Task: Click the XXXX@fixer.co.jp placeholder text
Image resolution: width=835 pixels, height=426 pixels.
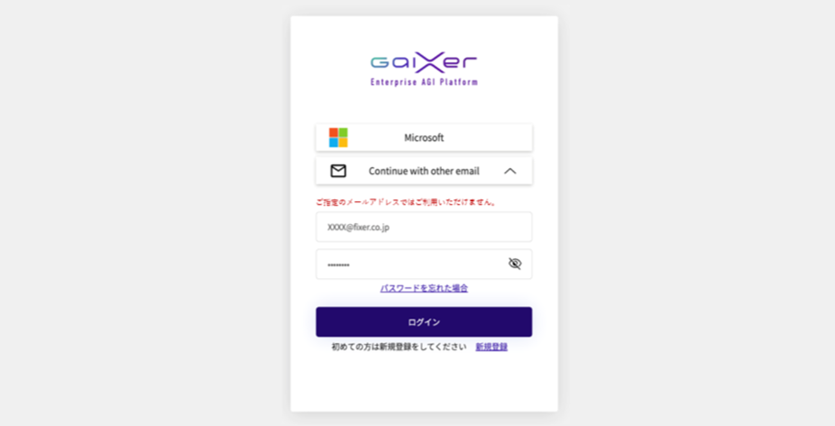Action: pyautogui.click(x=358, y=227)
